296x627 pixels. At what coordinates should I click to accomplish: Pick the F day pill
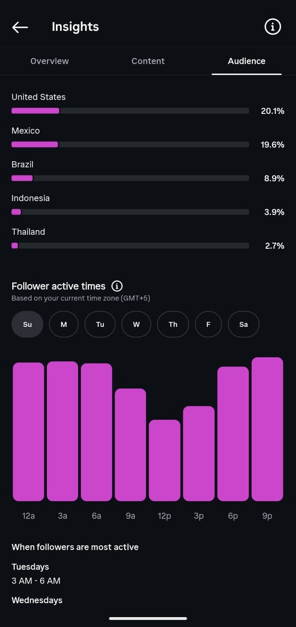(x=208, y=324)
